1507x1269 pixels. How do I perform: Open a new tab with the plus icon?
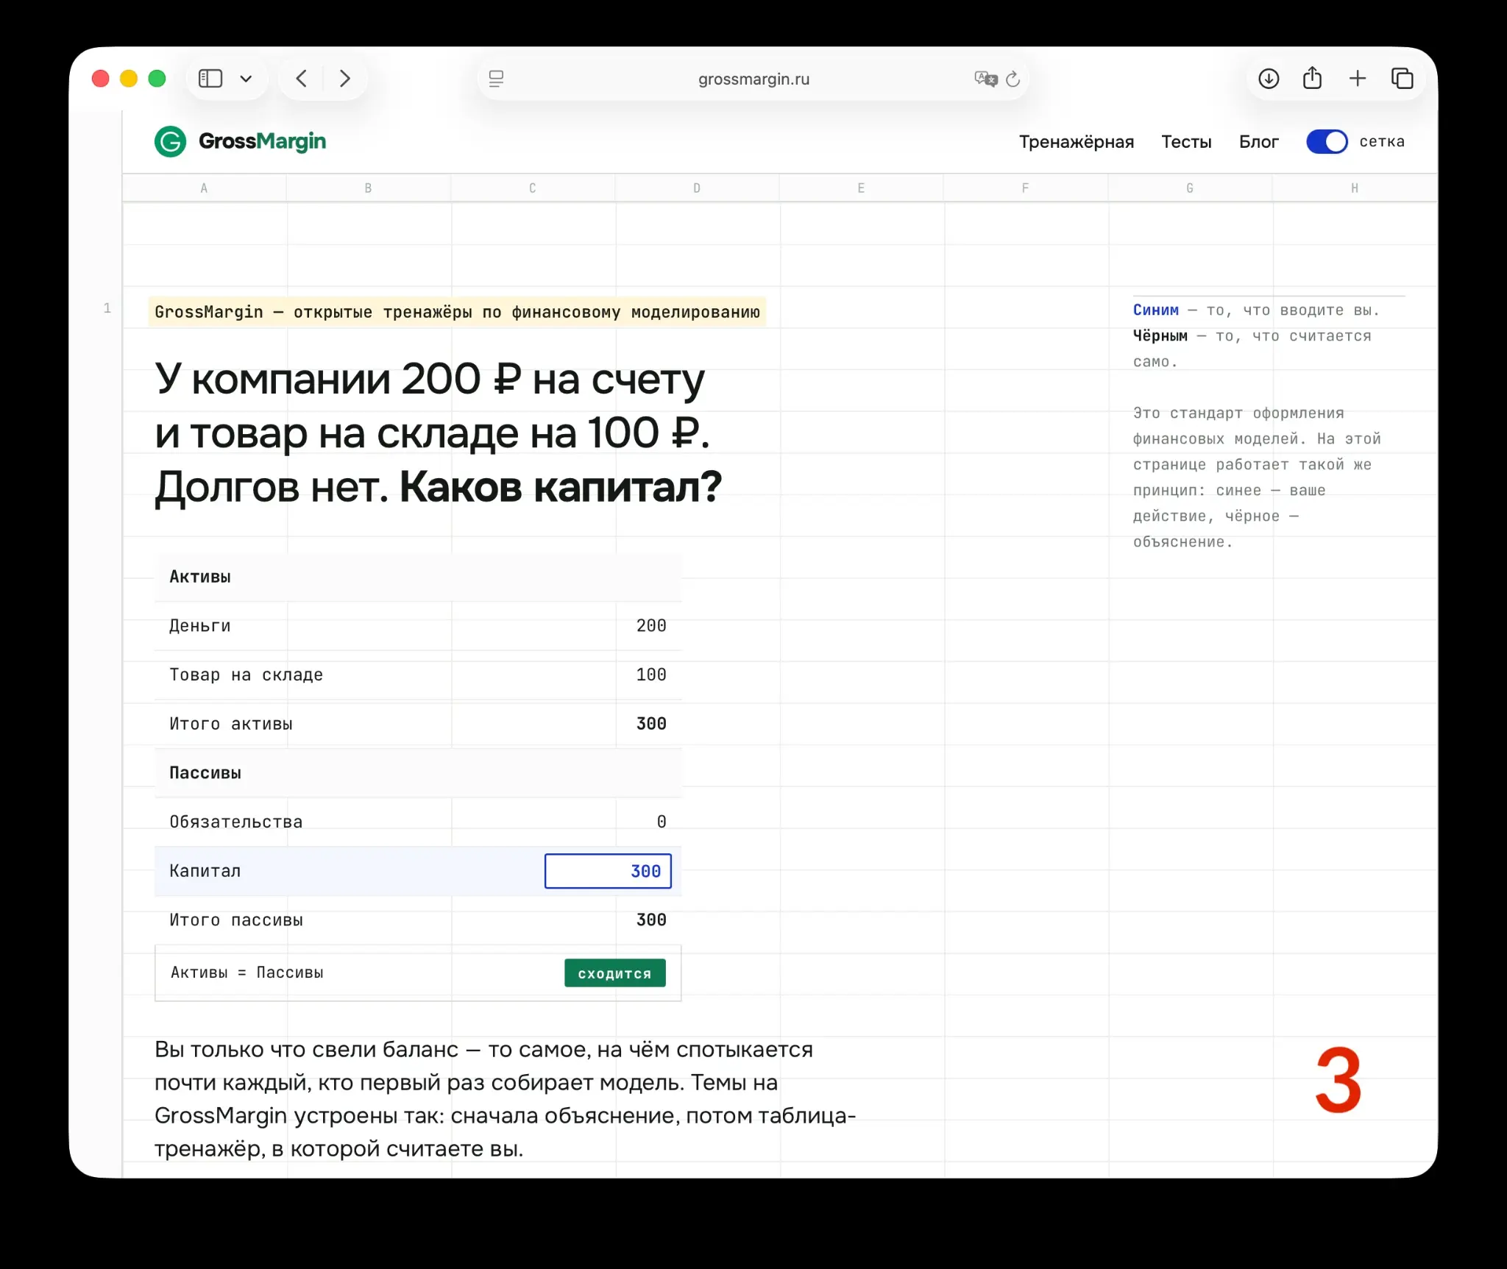[x=1358, y=79]
